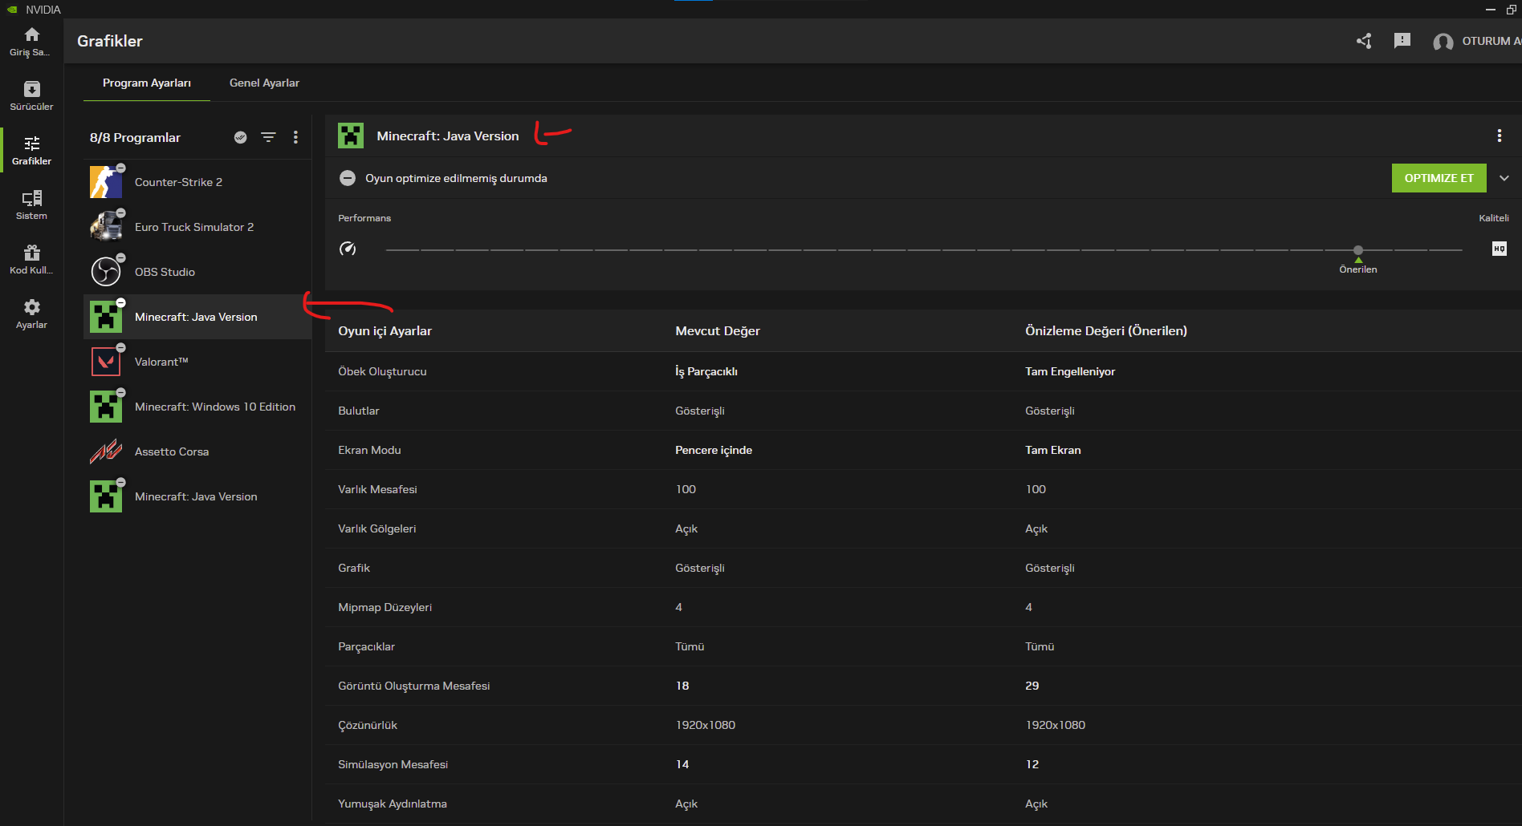Click the recommended value Tam Ekran
The width and height of the screenshot is (1522, 826).
click(x=1053, y=450)
